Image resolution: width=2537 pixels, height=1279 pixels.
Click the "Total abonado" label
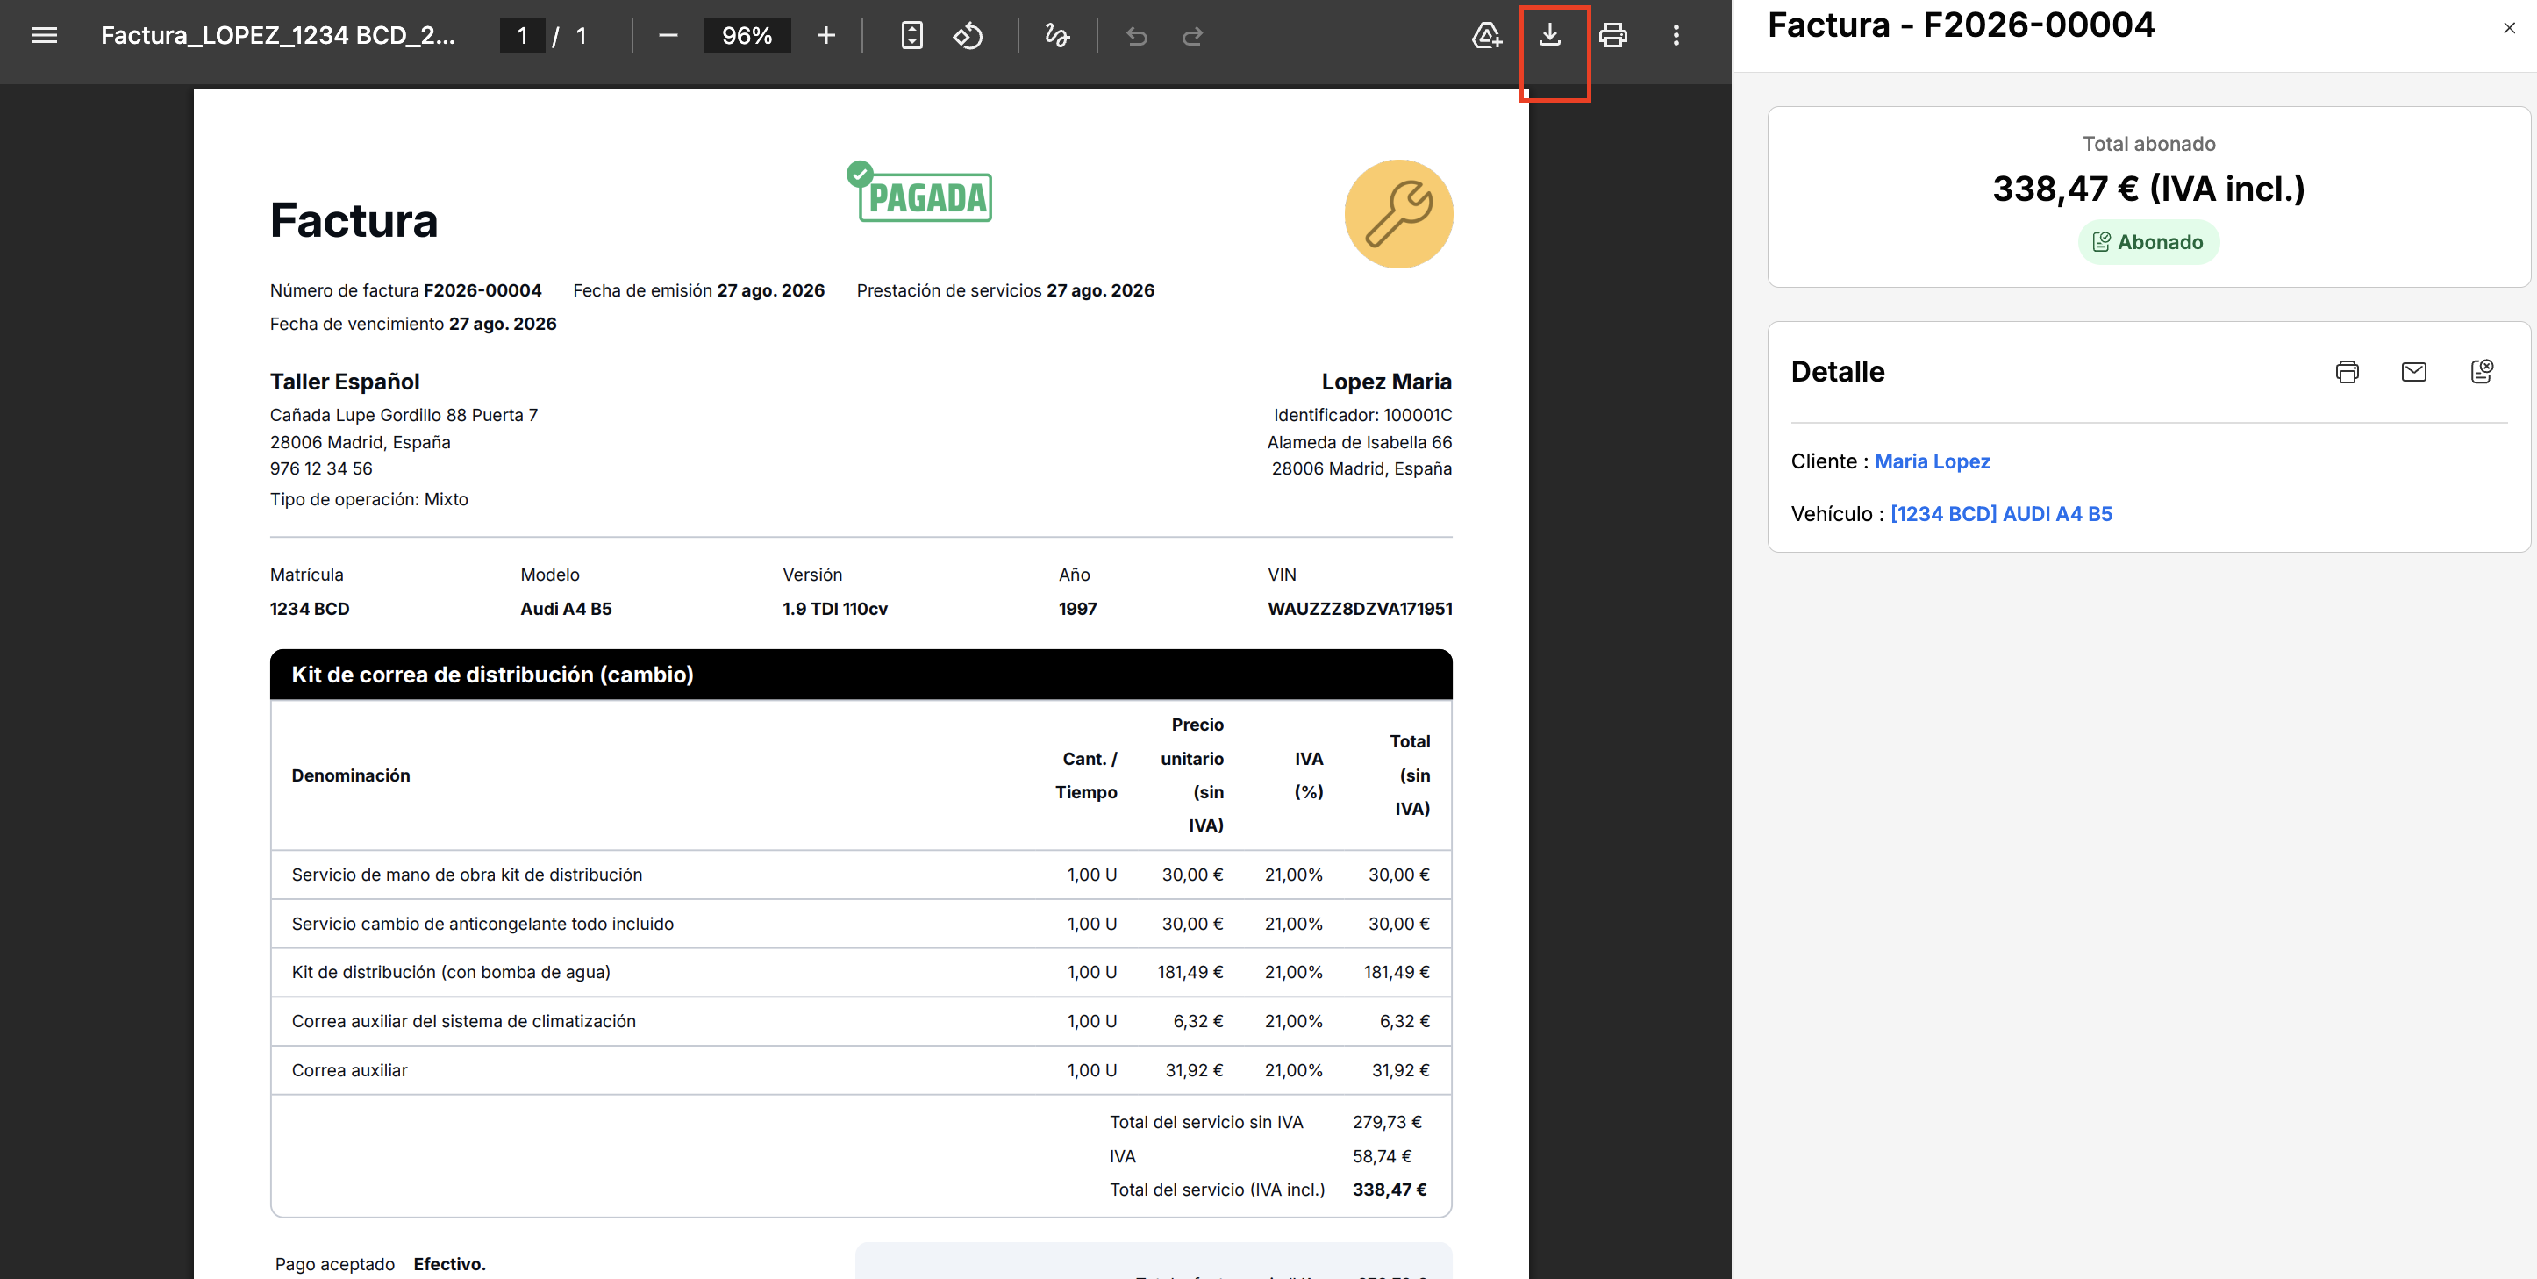click(2148, 144)
